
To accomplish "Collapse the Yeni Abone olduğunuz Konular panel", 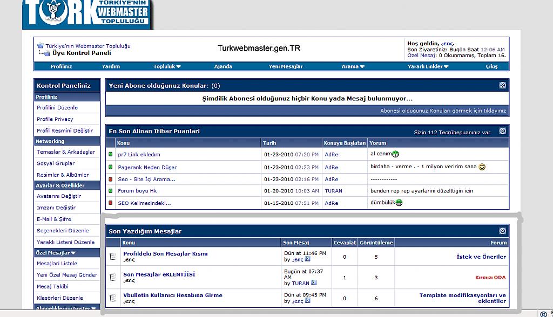I will pos(502,85).
